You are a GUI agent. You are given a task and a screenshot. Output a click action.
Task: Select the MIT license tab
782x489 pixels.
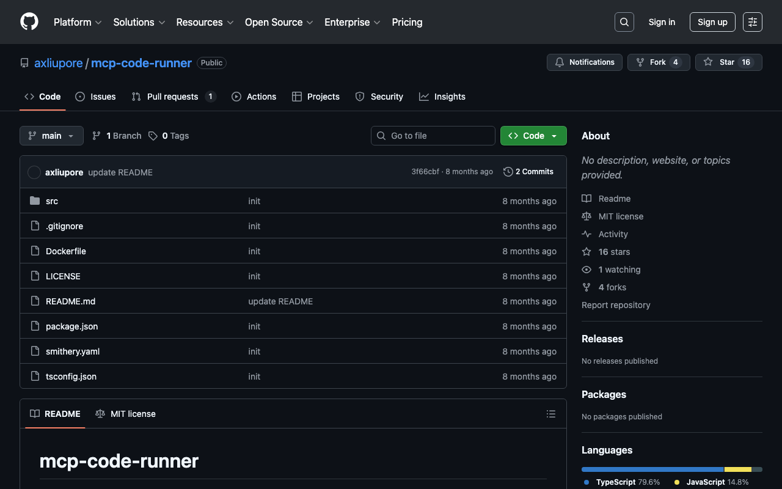[126, 414]
